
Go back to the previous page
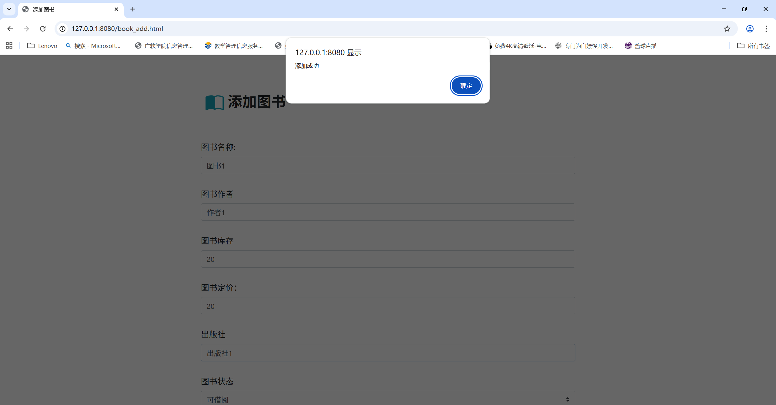click(10, 28)
